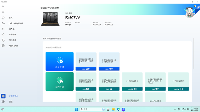Open the 用戶服務 customer support section
Viewport: 200px width, 112px height.
pos(12,40)
